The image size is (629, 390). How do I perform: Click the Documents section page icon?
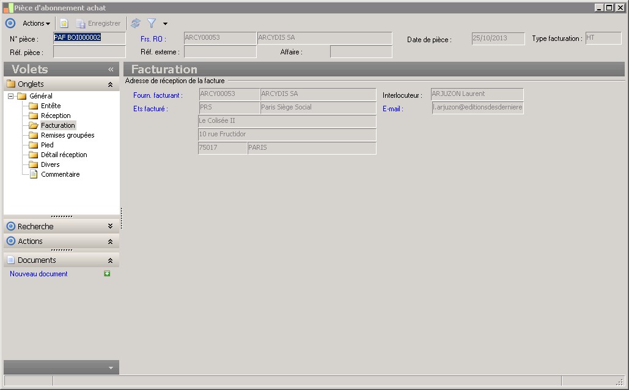pyautogui.click(x=11, y=260)
